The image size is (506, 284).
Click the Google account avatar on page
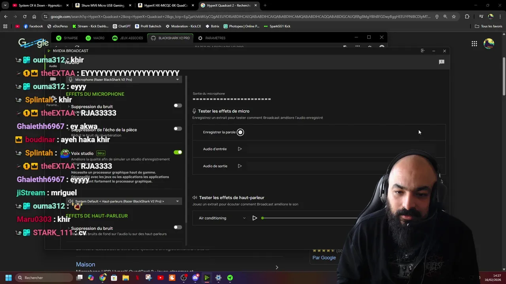point(489,43)
